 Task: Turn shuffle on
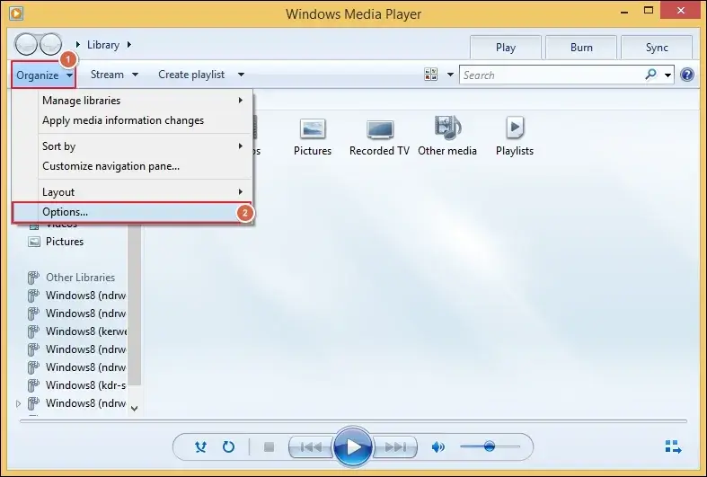pyautogui.click(x=200, y=446)
